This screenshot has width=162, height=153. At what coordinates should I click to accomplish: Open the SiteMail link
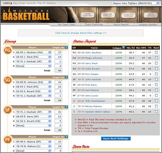pyautogui.click(x=51, y=3)
